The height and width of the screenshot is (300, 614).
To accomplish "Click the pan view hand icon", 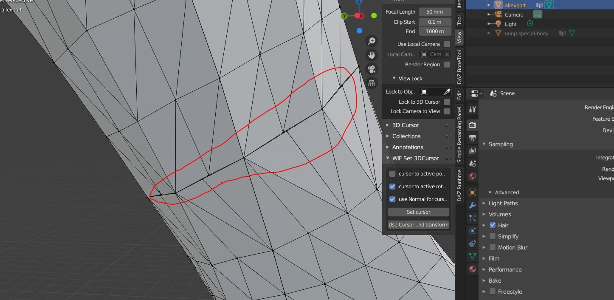I will [x=372, y=55].
